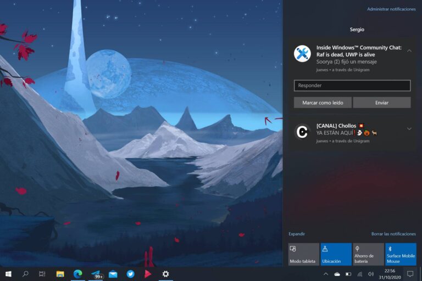The width and height of the screenshot is (422, 281).
Task: Open taskbar search magnifier
Action: pos(25,274)
